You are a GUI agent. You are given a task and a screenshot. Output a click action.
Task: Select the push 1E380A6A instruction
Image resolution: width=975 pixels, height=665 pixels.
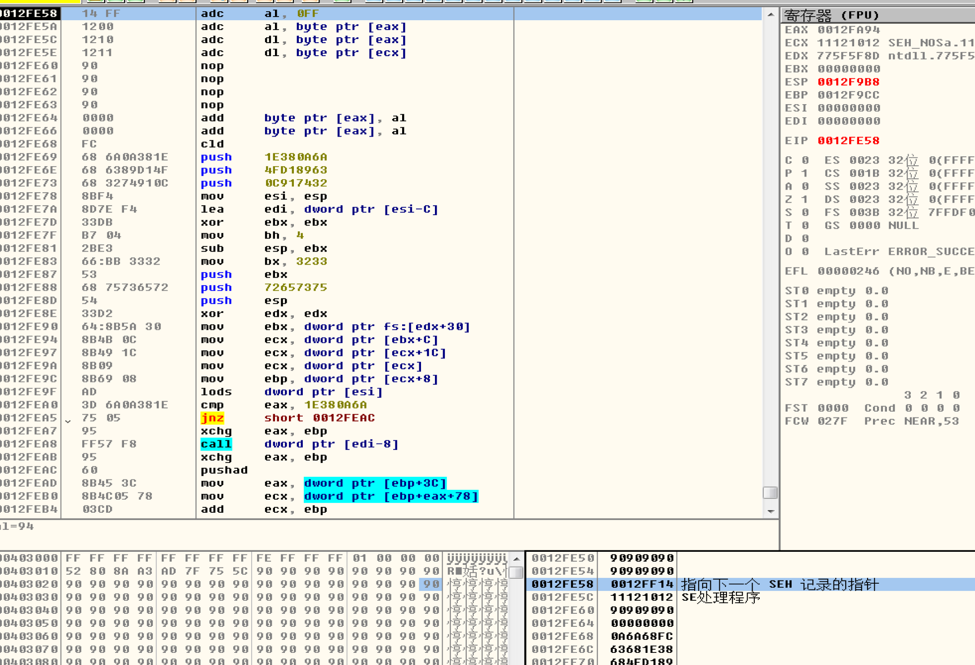(264, 157)
